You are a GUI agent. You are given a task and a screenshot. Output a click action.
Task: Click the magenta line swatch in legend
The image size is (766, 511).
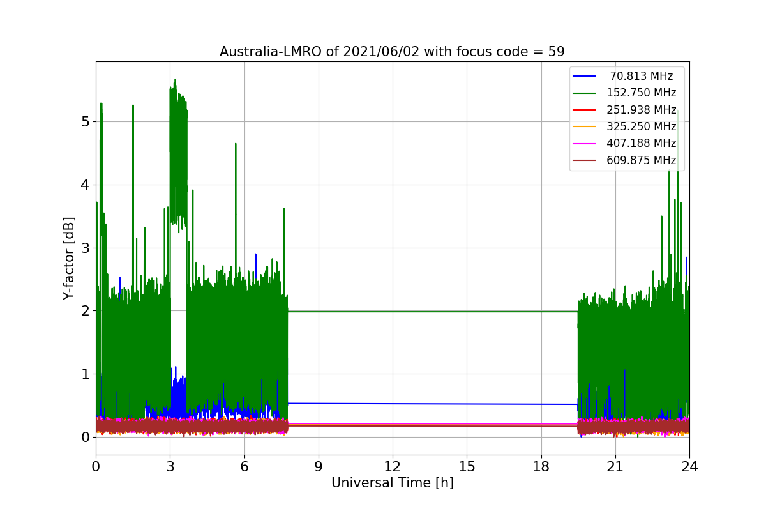point(585,144)
